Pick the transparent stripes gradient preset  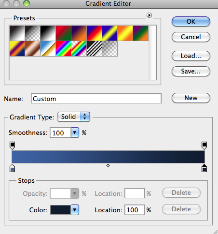[95, 48]
